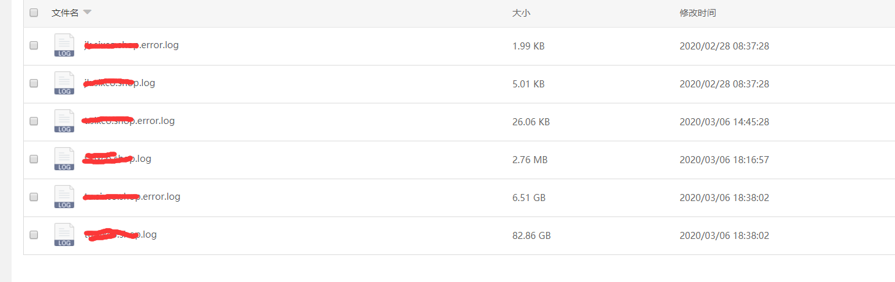Sort the list by 文件名 column header
The image size is (895, 282).
65,13
